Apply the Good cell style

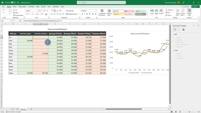click(x=140, y=11)
